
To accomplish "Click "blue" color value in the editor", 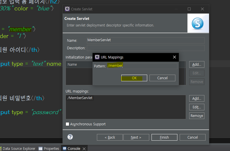I will (44, 8).
